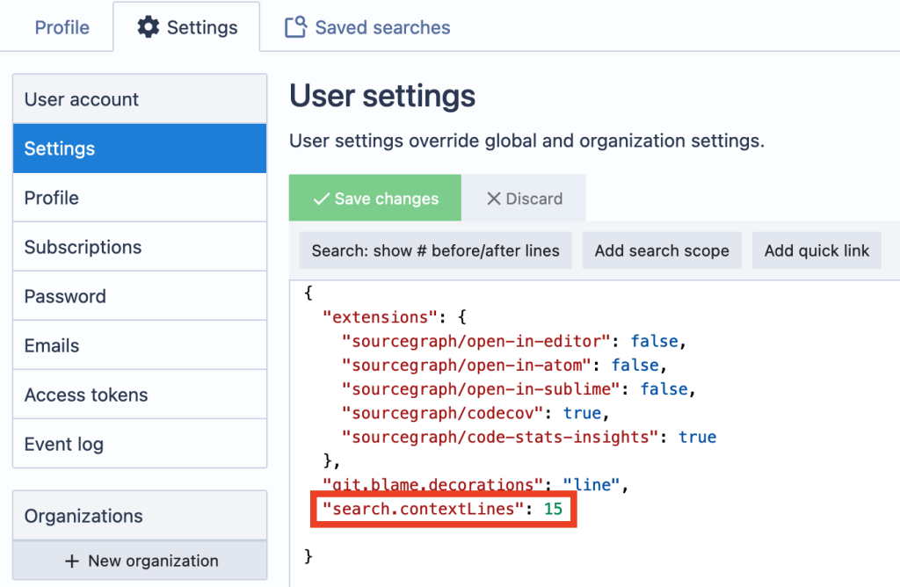The height and width of the screenshot is (587, 900).
Task: Open the Profile tab at top
Action: (x=62, y=27)
